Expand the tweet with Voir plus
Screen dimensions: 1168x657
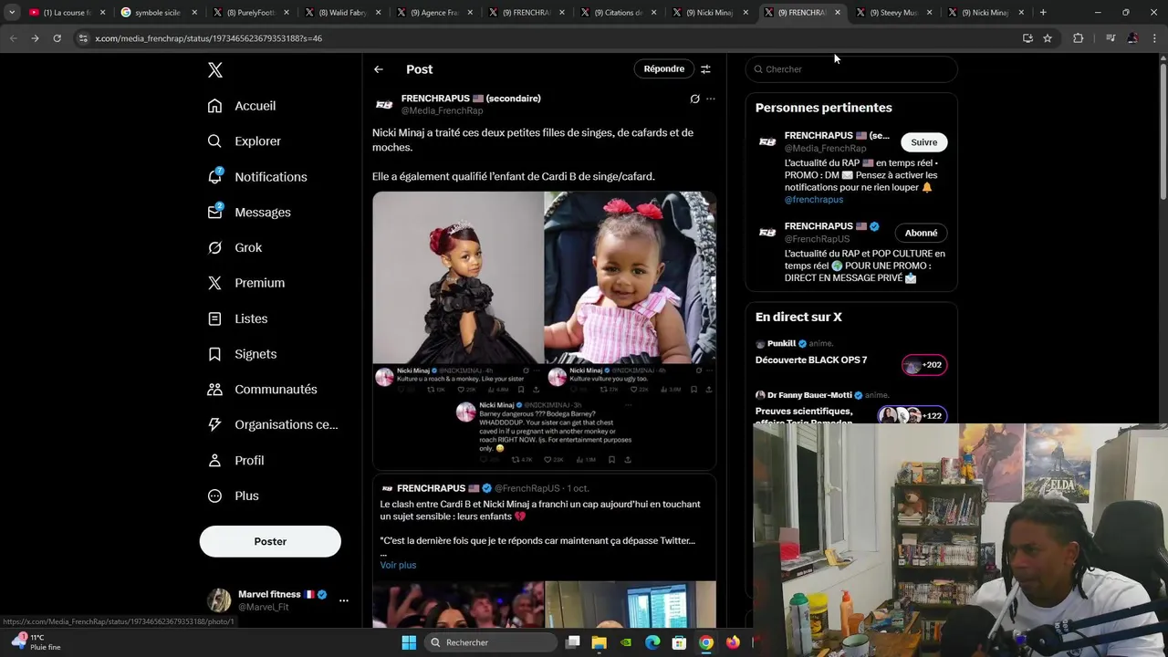pos(398,565)
